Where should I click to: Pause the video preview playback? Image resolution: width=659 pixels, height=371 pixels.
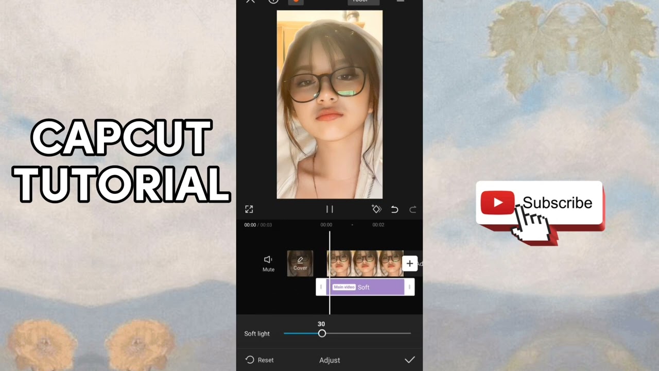[329, 209]
